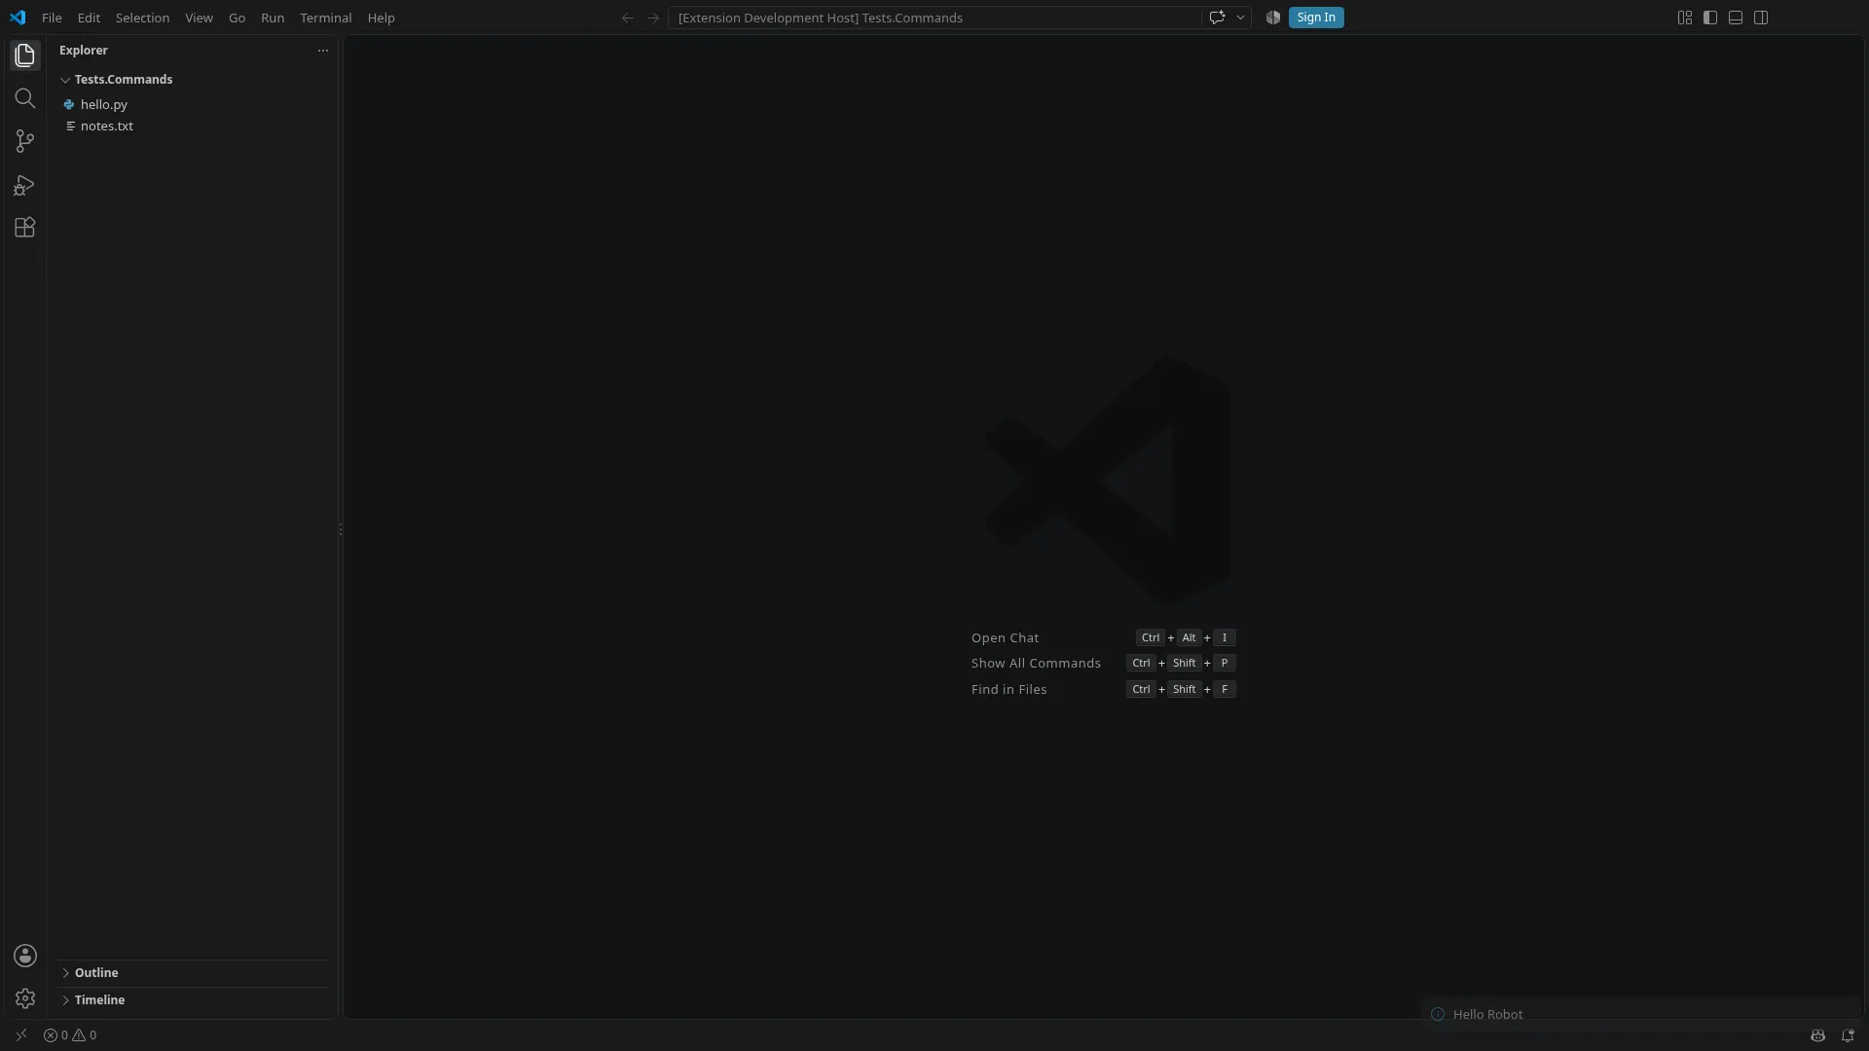Image resolution: width=1869 pixels, height=1051 pixels.
Task: Open the Help menu
Action: (381, 18)
